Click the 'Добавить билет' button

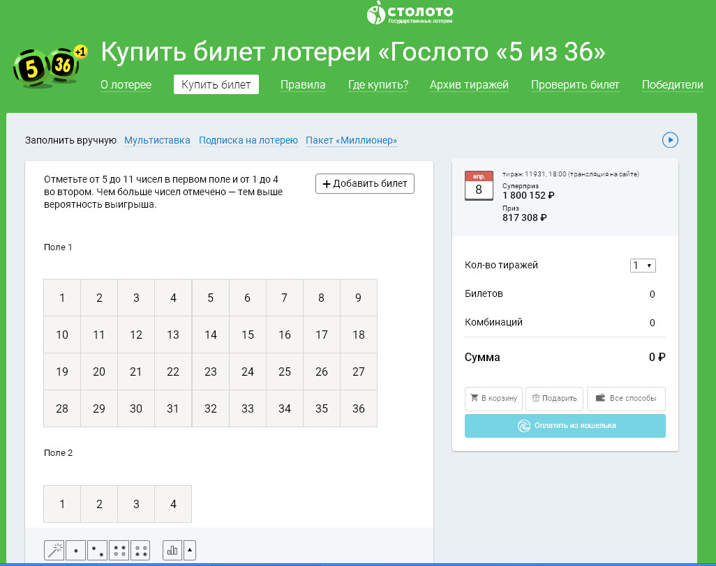pos(365,183)
